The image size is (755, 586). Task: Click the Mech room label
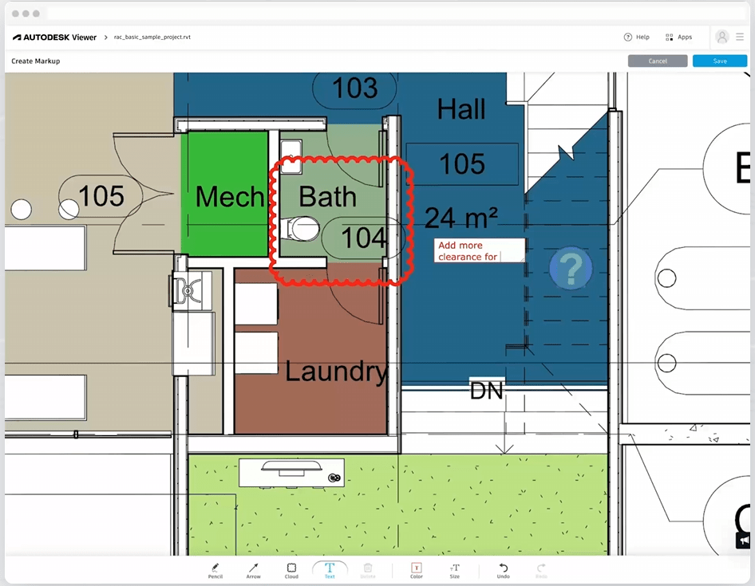tap(230, 196)
